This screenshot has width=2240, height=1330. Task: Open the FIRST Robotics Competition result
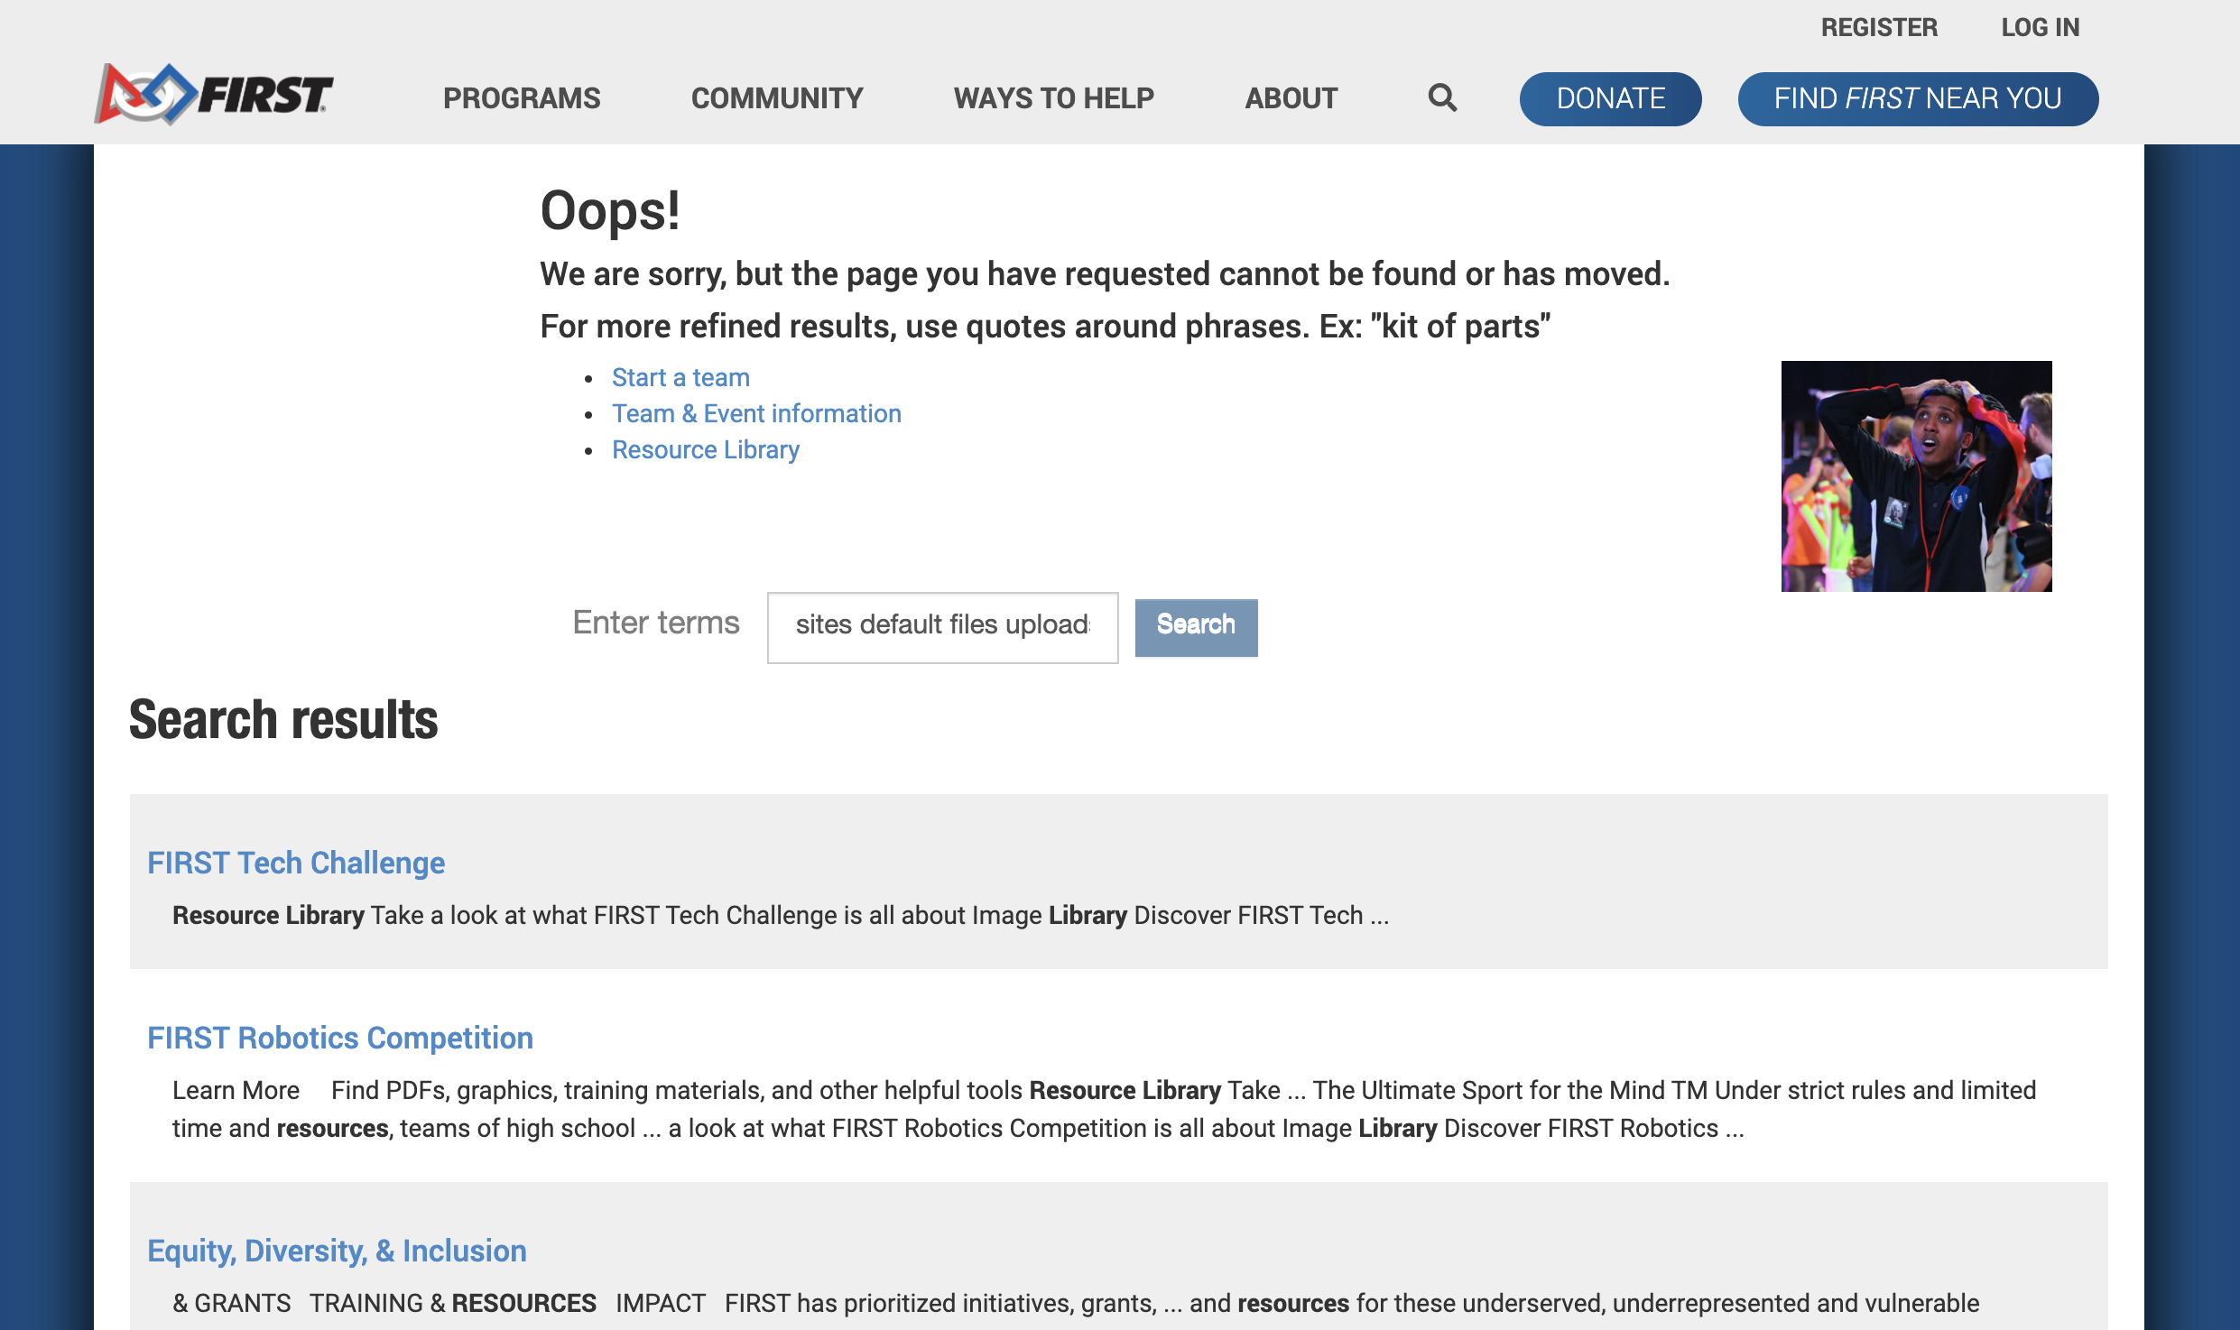[x=340, y=1038]
